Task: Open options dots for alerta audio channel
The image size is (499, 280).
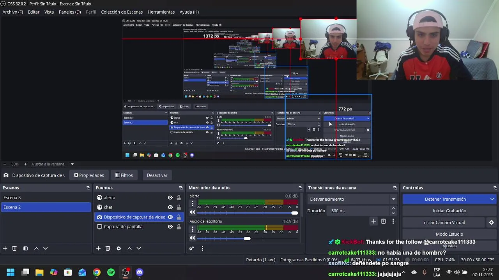Action: (x=192, y=203)
